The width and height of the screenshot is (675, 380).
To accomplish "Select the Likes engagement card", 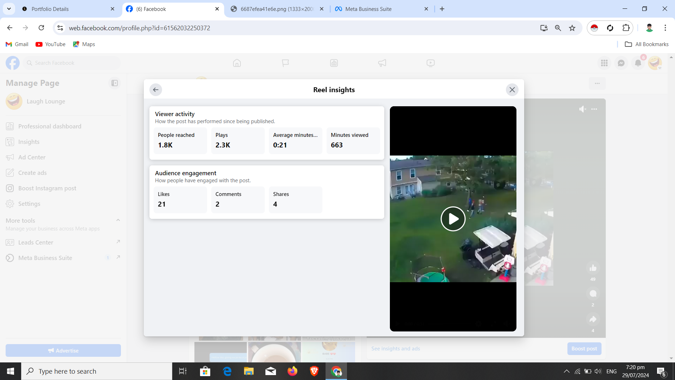I will [180, 199].
